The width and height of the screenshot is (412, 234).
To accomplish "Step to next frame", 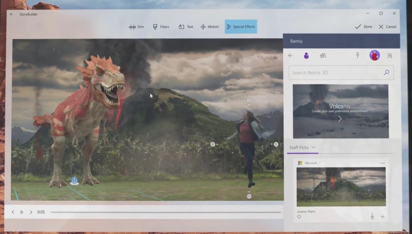I will pyautogui.click(x=31, y=212).
